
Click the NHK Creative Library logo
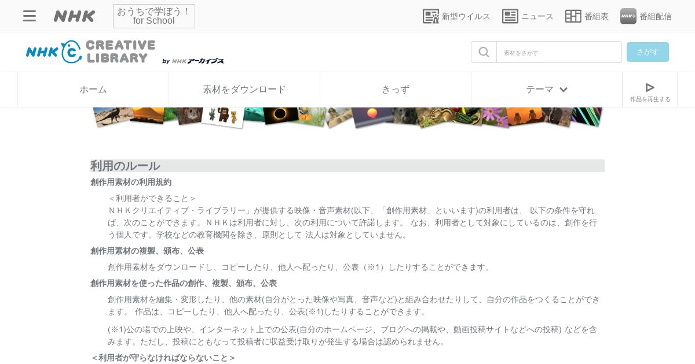point(91,52)
